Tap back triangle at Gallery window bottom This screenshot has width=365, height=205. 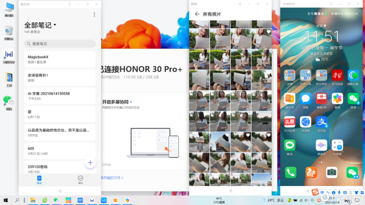point(230,191)
